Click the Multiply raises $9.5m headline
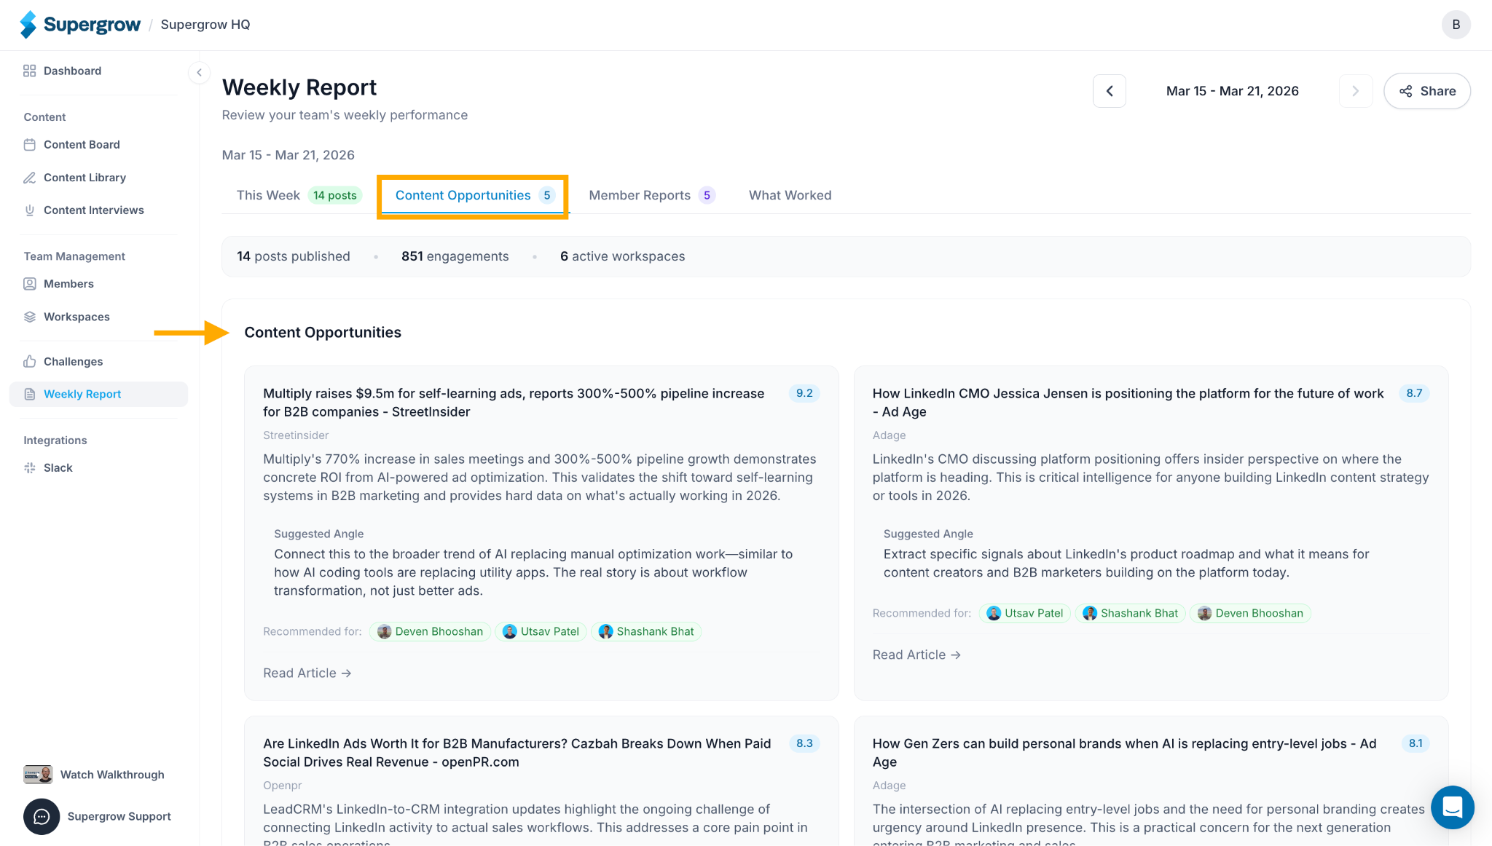This screenshot has height=846, width=1492. coord(514,403)
